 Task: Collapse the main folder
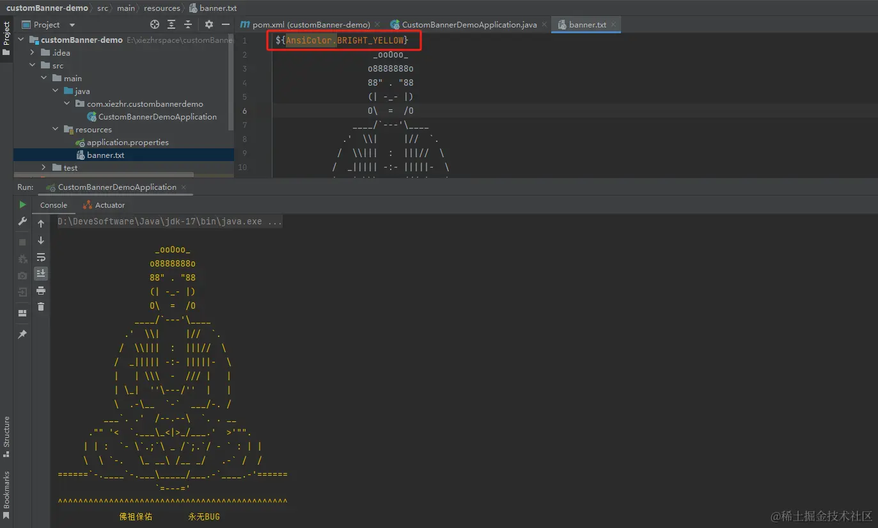(43, 78)
